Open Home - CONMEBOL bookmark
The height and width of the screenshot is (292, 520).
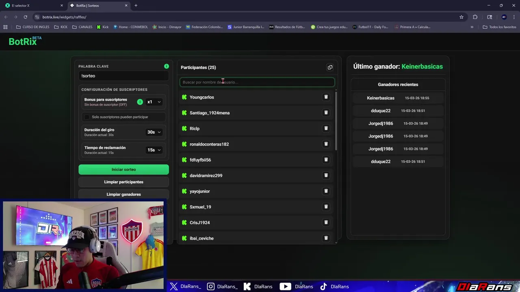tap(130, 27)
